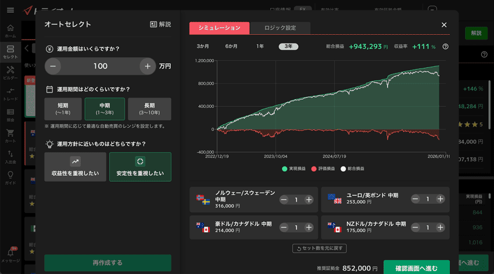Switch to the ロジック設定 tab
Viewport: 494px width, 274px height.
(280, 28)
